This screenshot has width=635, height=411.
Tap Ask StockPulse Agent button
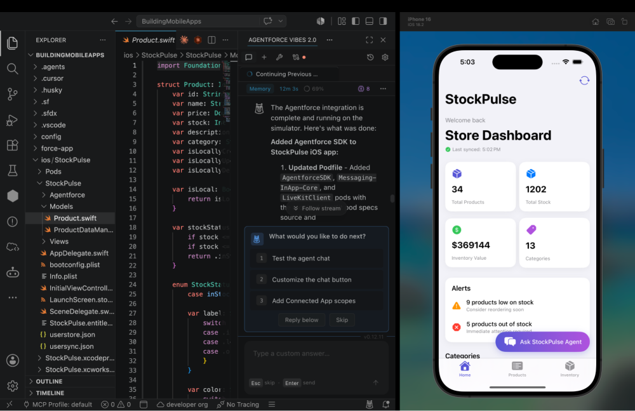pos(542,342)
